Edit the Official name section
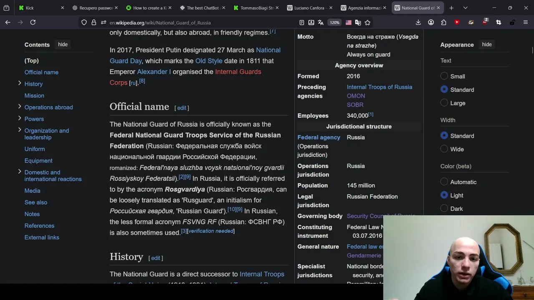Image resolution: width=534 pixels, height=300 pixels. click(x=182, y=108)
